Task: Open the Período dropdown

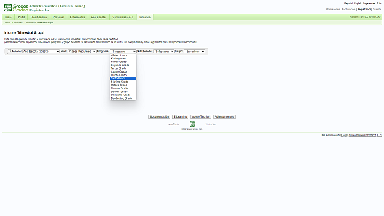Action: [41, 52]
